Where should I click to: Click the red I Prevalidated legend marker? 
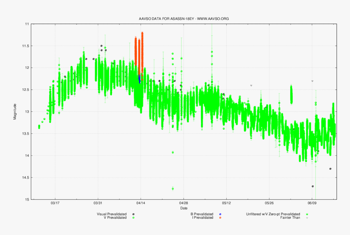pos(220,218)
